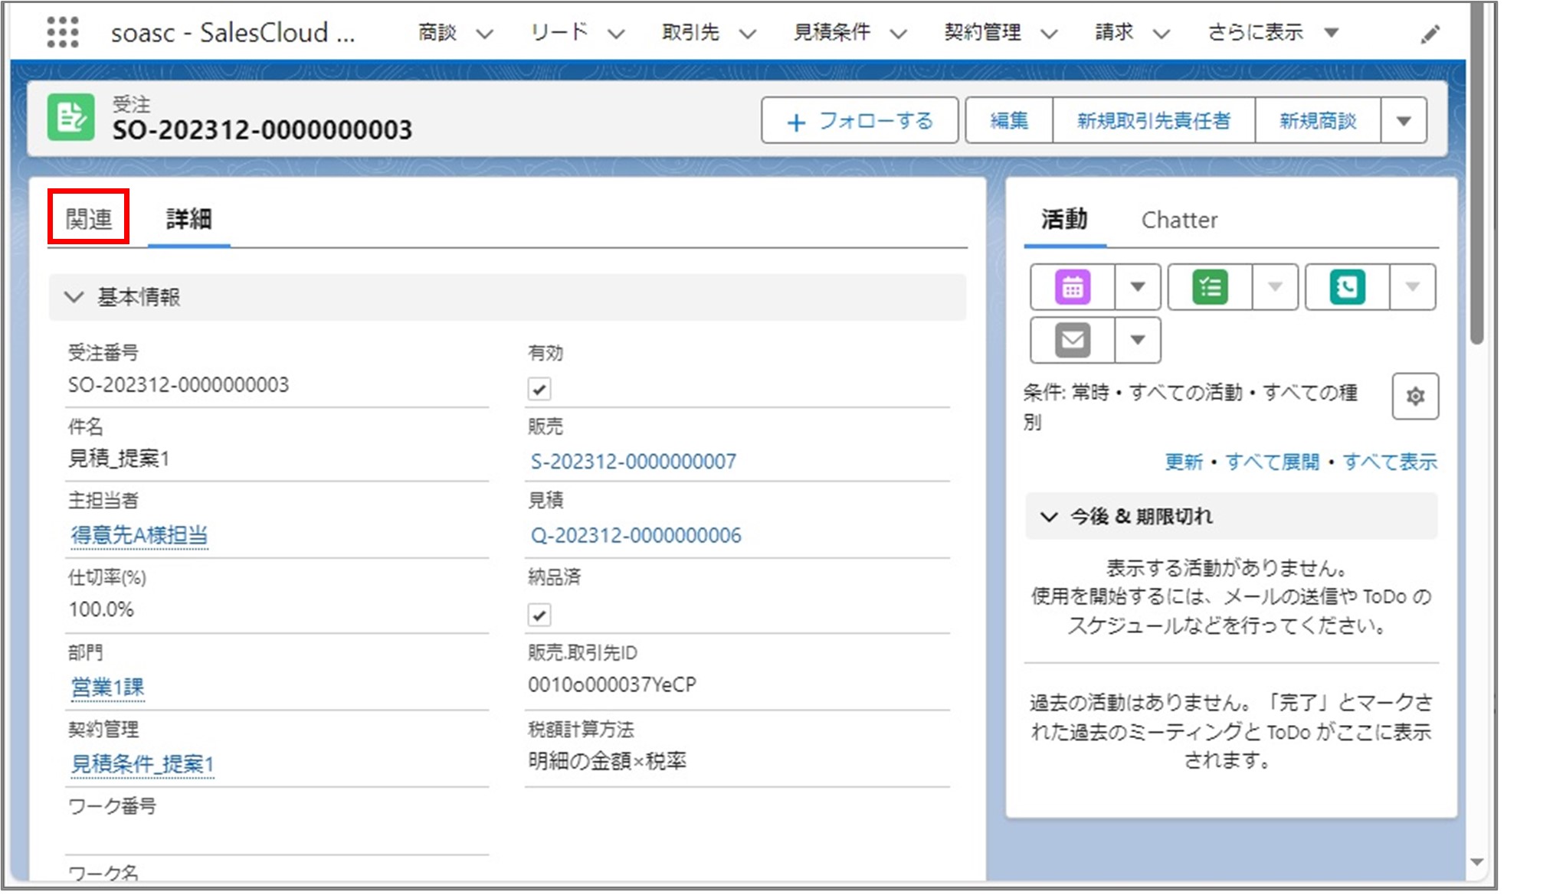This screenshot has height=895, width=1553.
Task: Open the 商談 navigation item
Action: (437, 32)
